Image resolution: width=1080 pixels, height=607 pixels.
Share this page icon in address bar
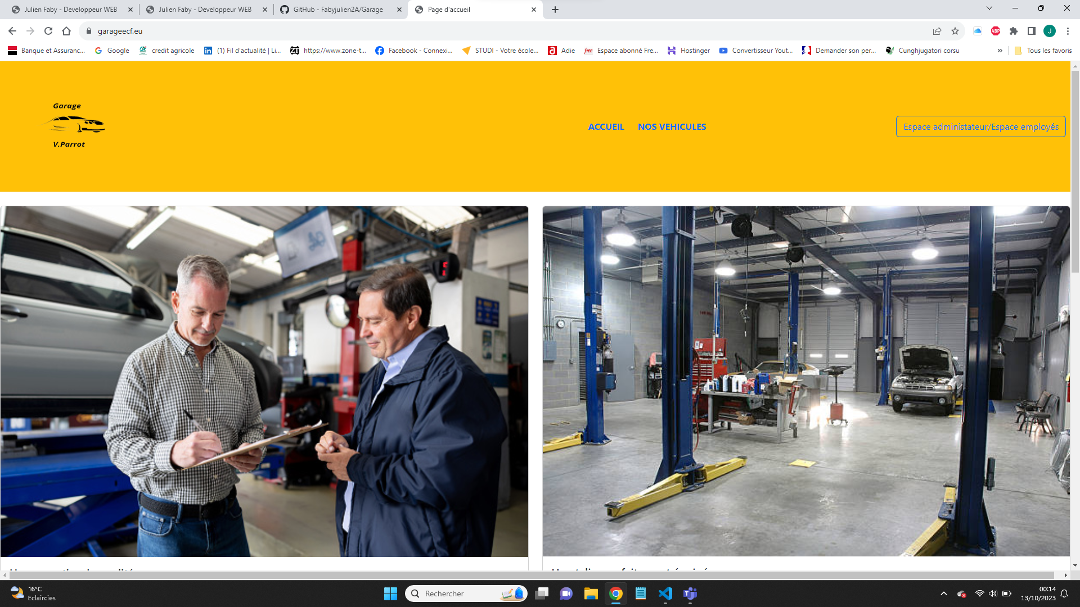click(937, 31)
